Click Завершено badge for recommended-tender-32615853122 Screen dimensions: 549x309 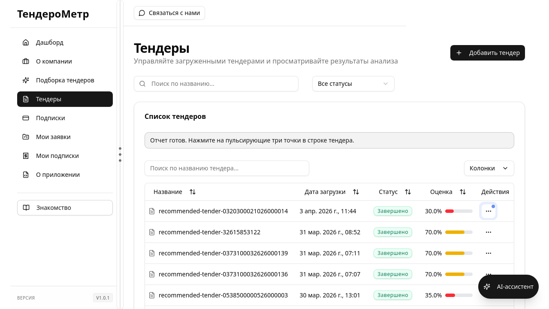coord(393,232)
